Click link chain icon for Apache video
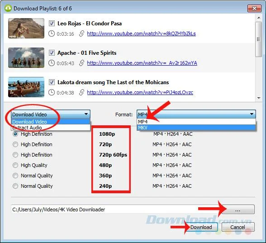266x243 pixels. [x=81, y=63]
